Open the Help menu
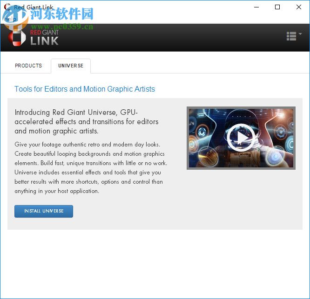This screenshot has width=310, height=299. [x=10, y=19]
